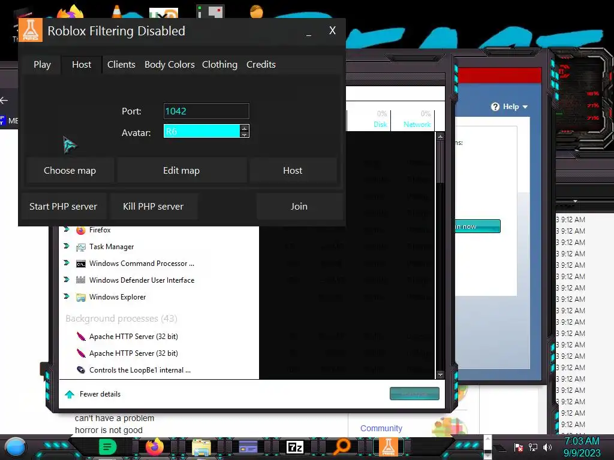This screenshot has height=460, width=614.
Task: Sort by Network column in Task Manager
Action: click(x=417, y=125)
